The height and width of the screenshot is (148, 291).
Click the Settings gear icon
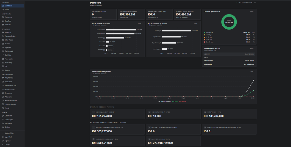pos(3,127)
